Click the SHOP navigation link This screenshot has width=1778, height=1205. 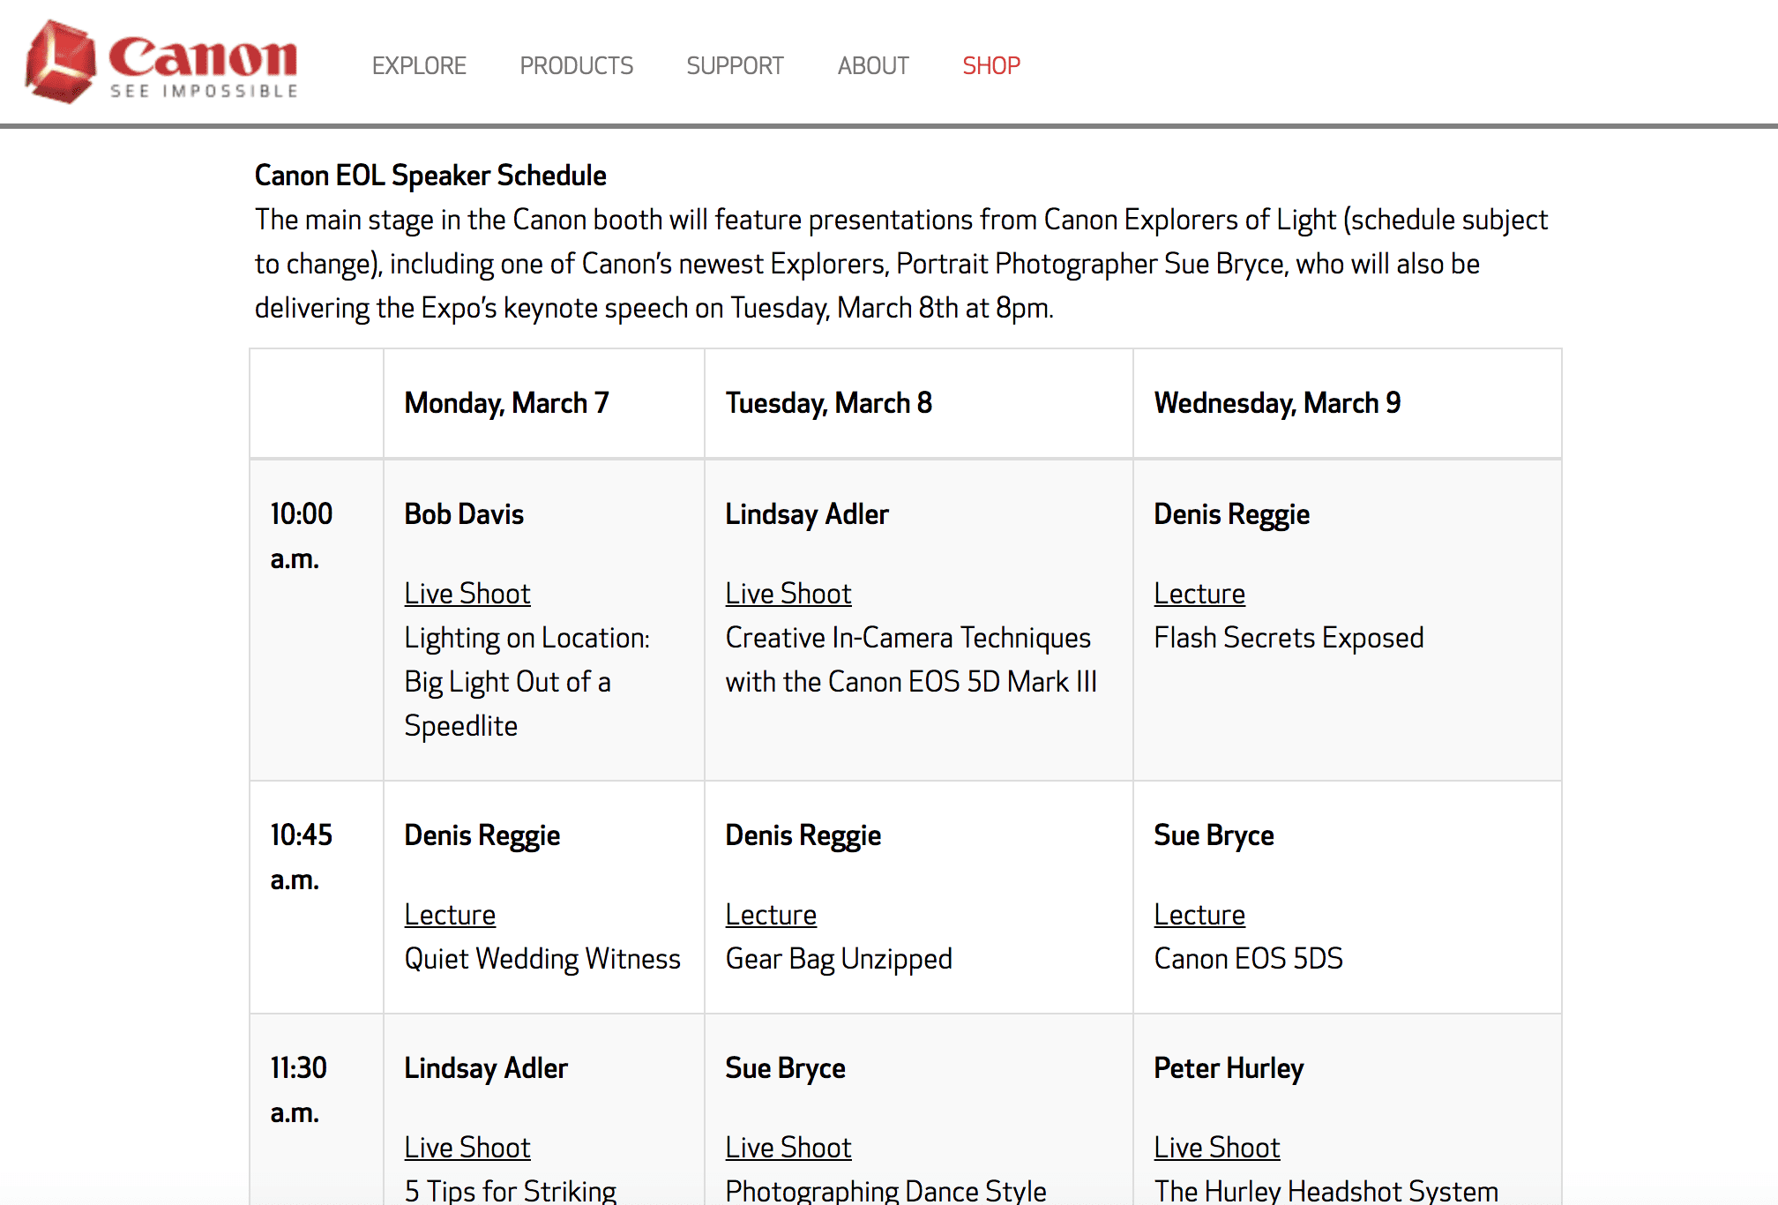pos(990,64)
